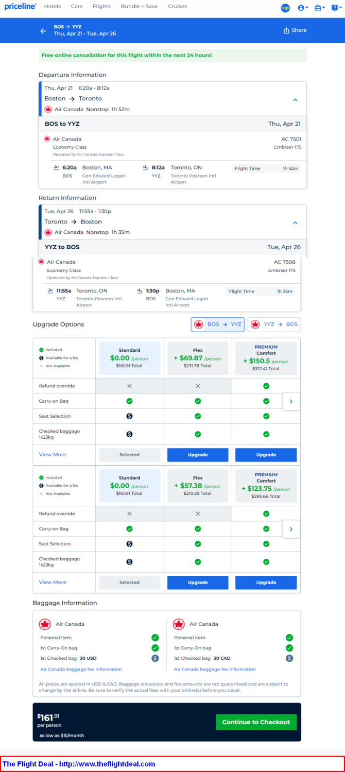Select the YYZ → BOS upgrade tab

pyautogui.click(x=274, y=324)
